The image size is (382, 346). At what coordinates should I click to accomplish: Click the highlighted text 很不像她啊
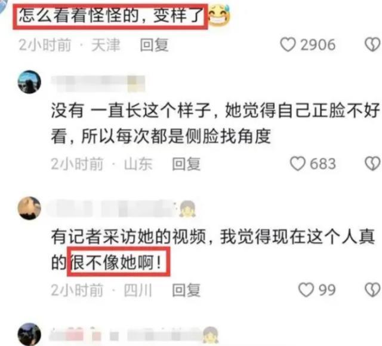coord(116,262)
